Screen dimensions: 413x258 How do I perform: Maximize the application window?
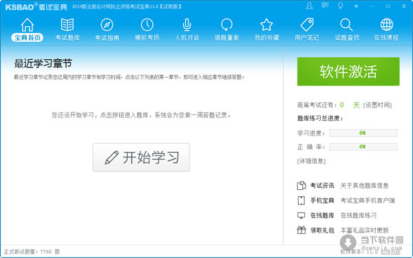click(x=388, y=6)
